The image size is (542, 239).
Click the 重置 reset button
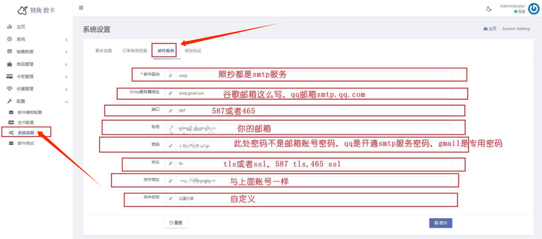[x=176, y=223]
